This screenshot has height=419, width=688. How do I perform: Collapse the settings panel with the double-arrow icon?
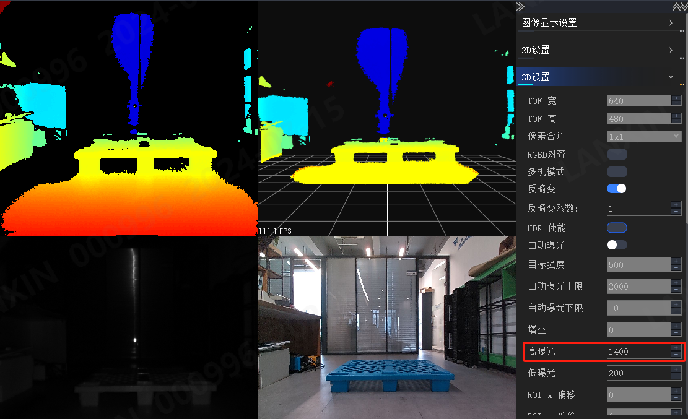coord(520,6)
